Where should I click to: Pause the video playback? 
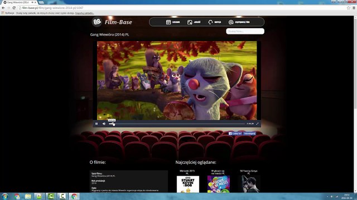click(x=97, y=123)
